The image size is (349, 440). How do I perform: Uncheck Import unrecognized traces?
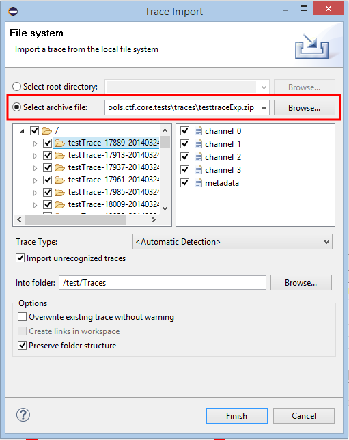(20, 258)
